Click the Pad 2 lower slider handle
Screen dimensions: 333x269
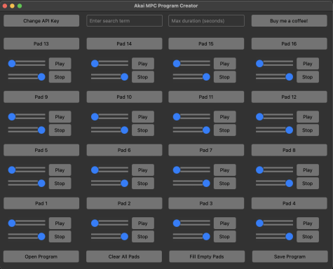(125, 237)
